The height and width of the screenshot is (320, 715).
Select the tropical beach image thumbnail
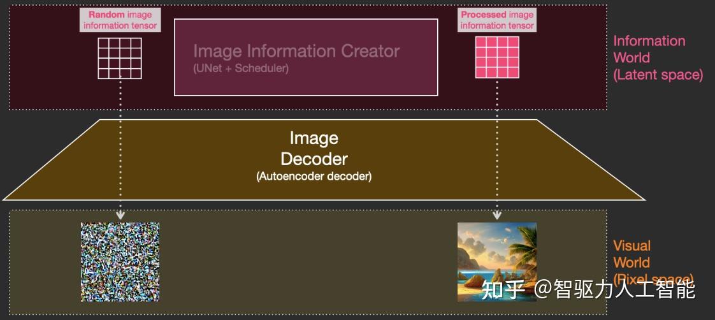click(497, 261)
